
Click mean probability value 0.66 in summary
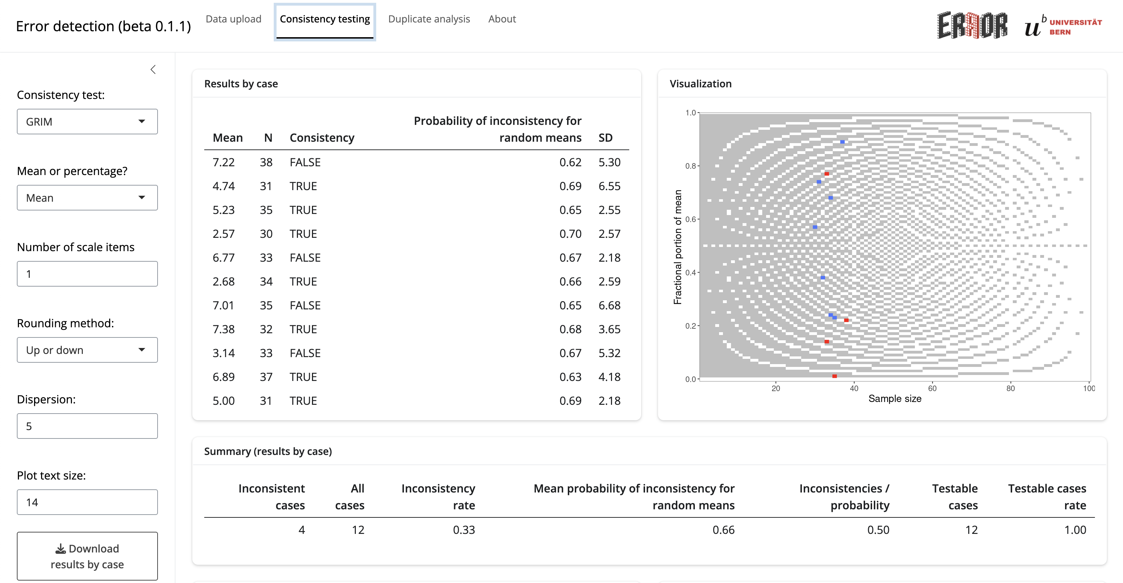723,530
